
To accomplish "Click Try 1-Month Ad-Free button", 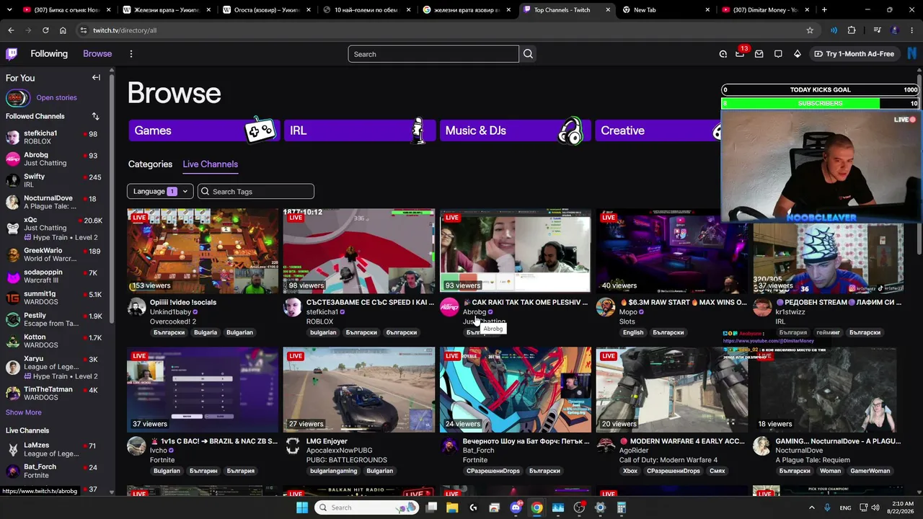I will 854,54.
